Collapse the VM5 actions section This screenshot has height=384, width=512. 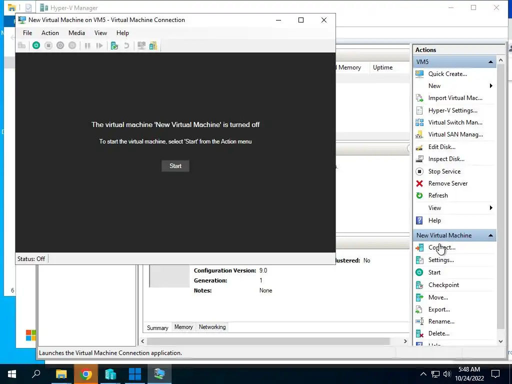coord(490,61)
